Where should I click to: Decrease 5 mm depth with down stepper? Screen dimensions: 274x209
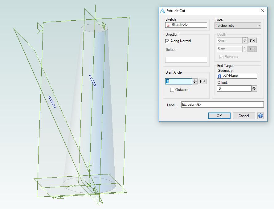pyautogui.click(x=245, y=50)
